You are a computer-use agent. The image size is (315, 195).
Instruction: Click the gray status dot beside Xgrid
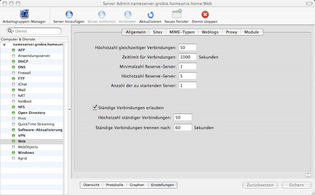[x=13, y=158]
